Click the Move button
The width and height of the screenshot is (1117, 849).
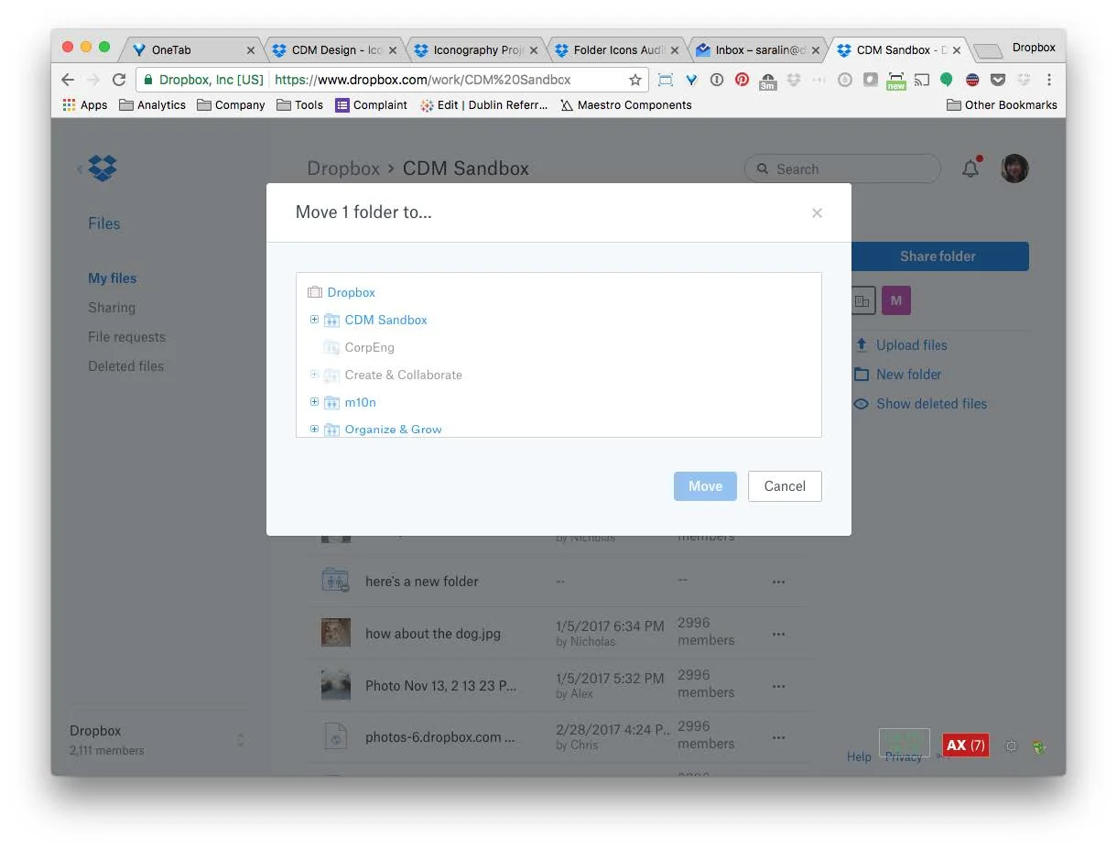(x=705, y=486)
